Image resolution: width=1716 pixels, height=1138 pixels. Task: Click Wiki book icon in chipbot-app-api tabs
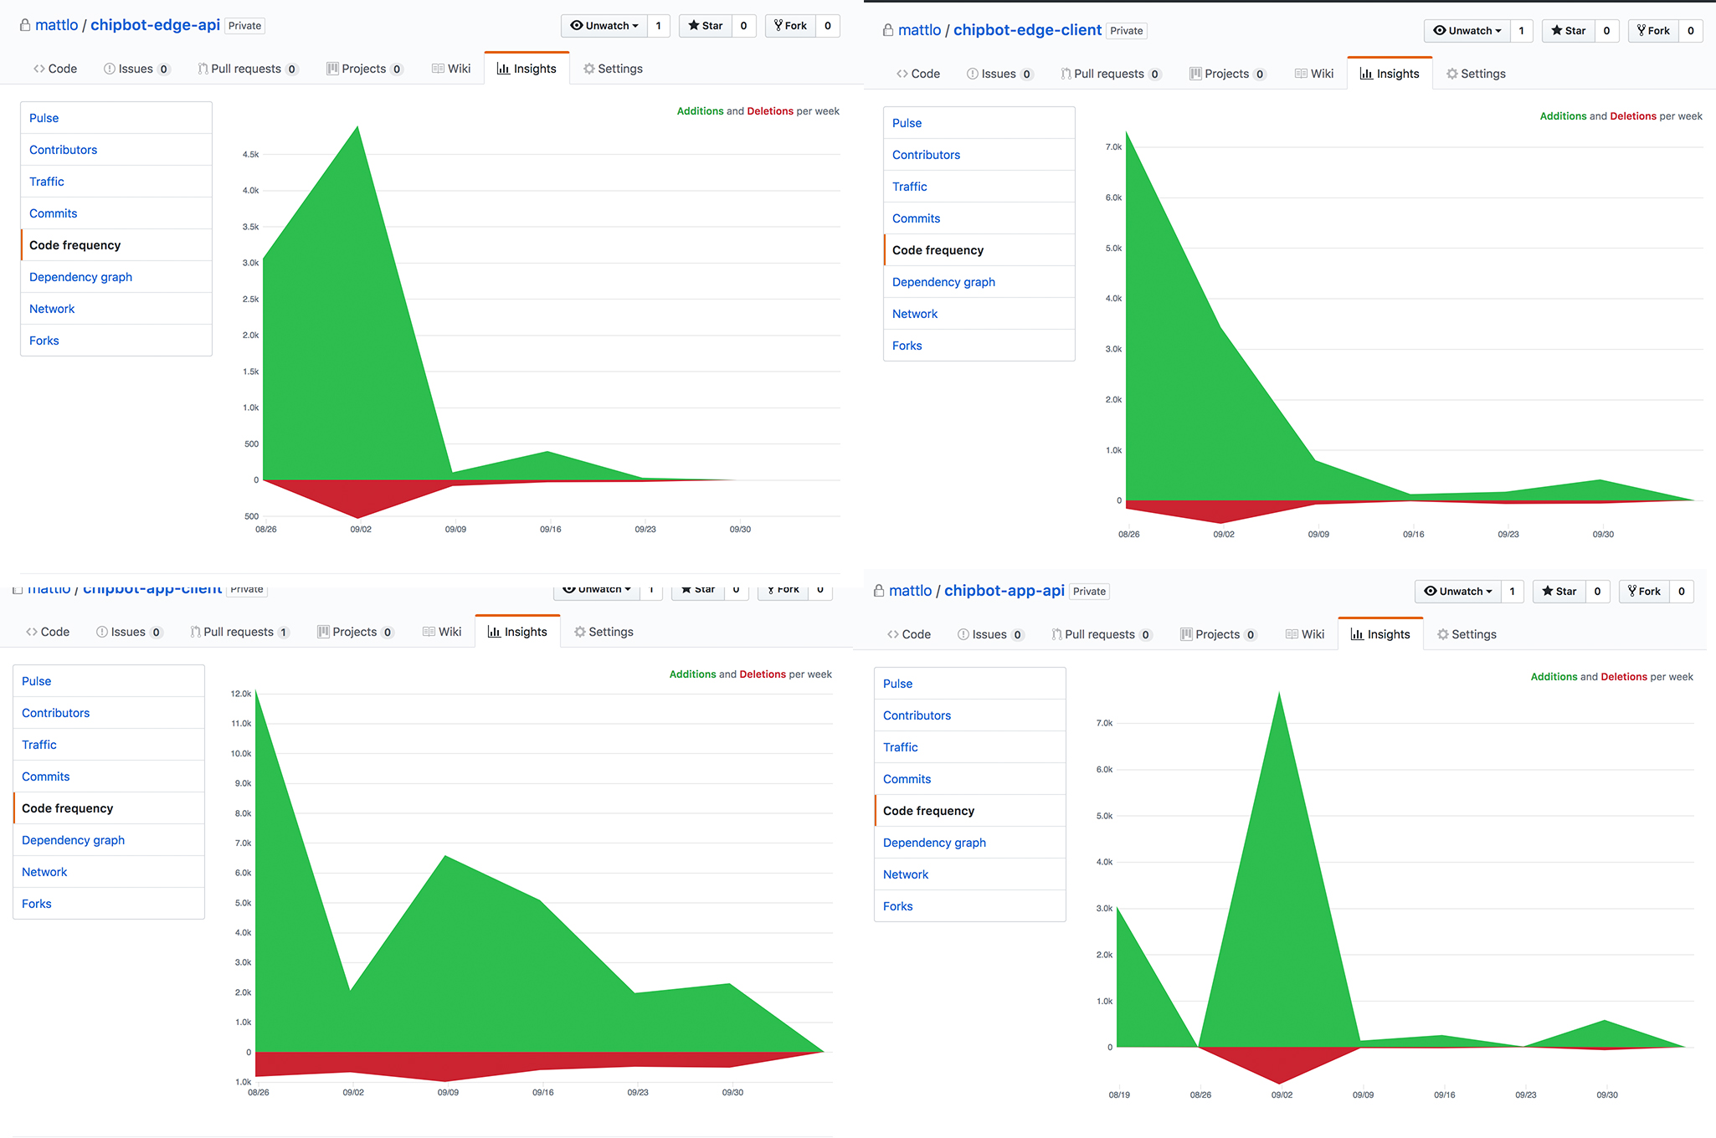point(1292,634)
